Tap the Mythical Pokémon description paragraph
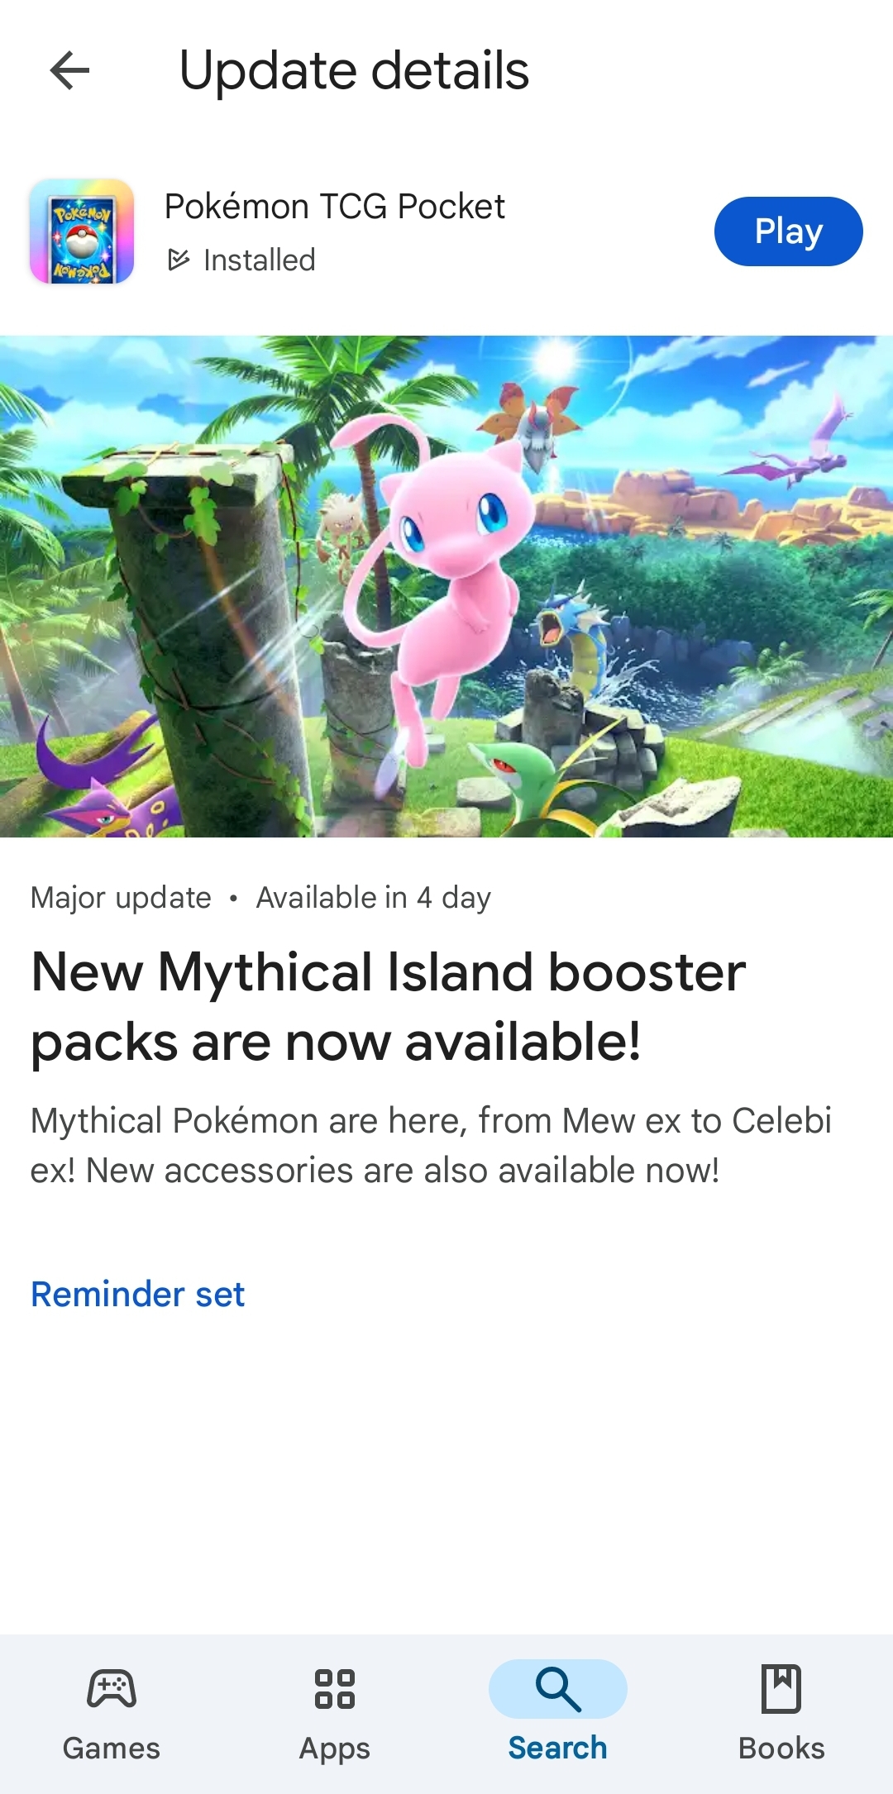This screenshot has width=893, height=1794. pyautogui.click(x=431, y=1145)
